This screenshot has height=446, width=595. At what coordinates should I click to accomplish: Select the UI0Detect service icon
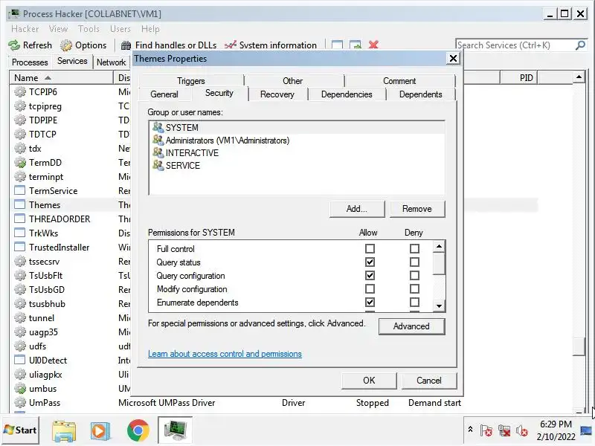(20, 360)
